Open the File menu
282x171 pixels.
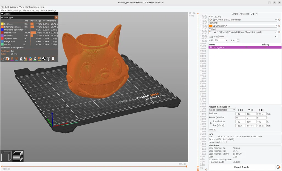click(2, 7)
